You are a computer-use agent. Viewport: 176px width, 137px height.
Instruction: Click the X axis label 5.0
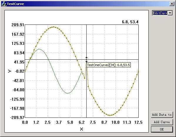tap(70, 122)
